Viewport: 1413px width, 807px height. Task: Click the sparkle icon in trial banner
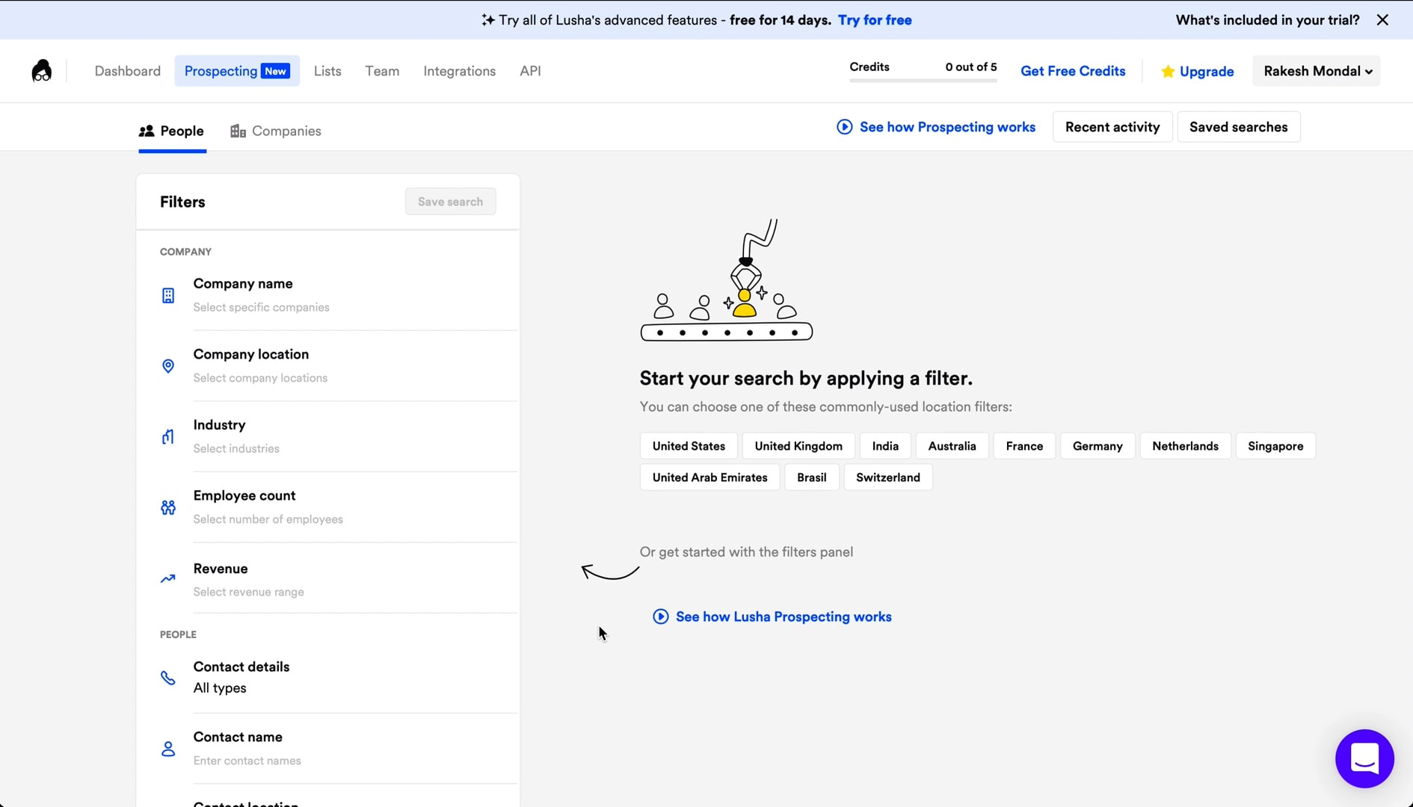point(487,20)
